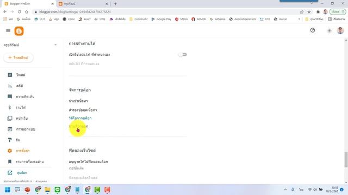Reload the page with refresh icon
Viewport: 348px width, 195px height.
[20, 12]
